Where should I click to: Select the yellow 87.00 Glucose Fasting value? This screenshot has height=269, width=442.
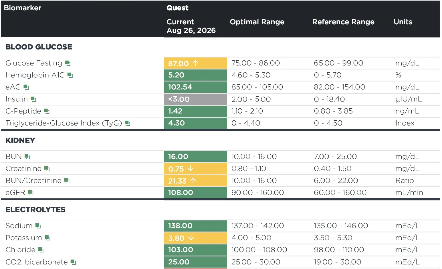[x=195, y=63]
